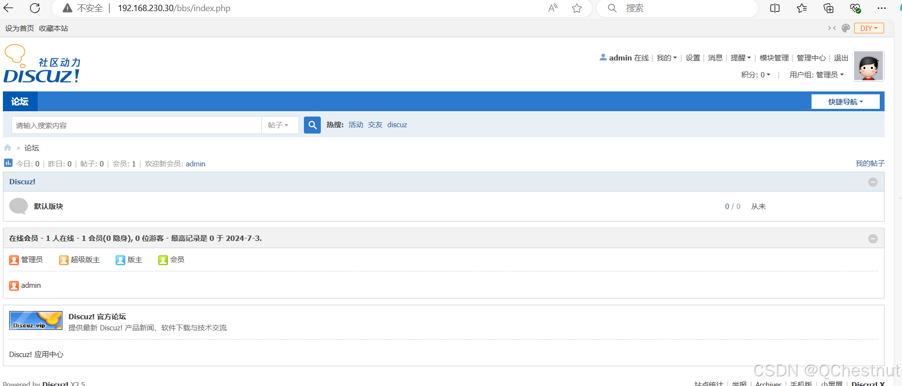Click the browser 搜索 search box
The width and height of the screenshot is (902, 386).
(x=677, y=8)
